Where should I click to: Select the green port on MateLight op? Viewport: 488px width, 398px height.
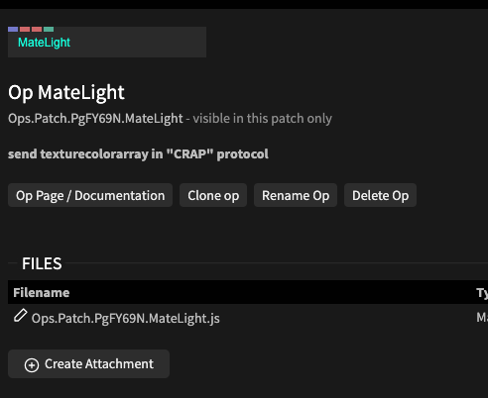click(49, 29)
